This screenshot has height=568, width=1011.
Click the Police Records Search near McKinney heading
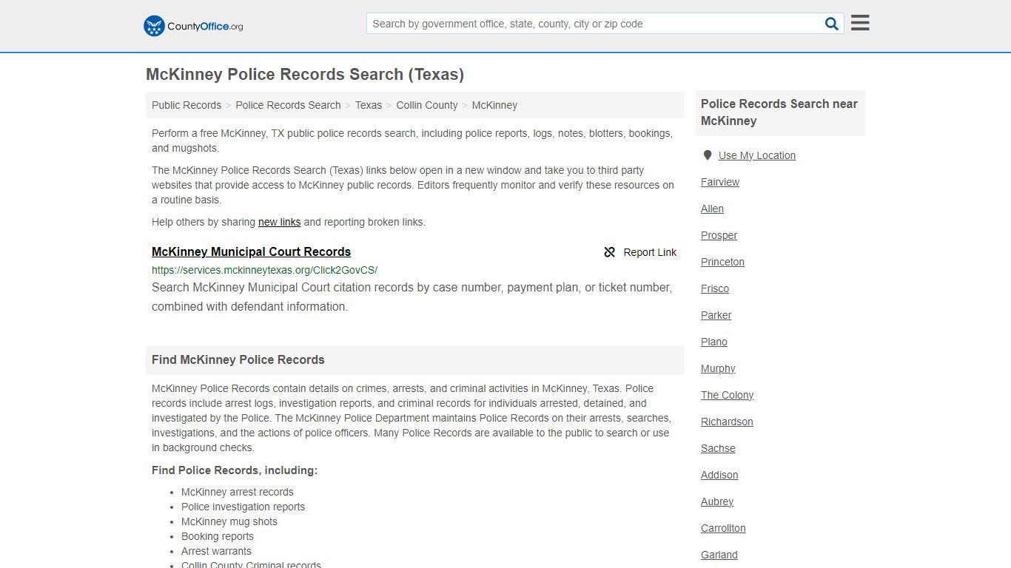click(779, 112)
